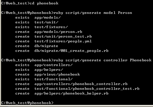This screenshot has height=107, width=153.
Task: Click the 'exists test/fixtures/' line
Action: [x=41, y=27]
